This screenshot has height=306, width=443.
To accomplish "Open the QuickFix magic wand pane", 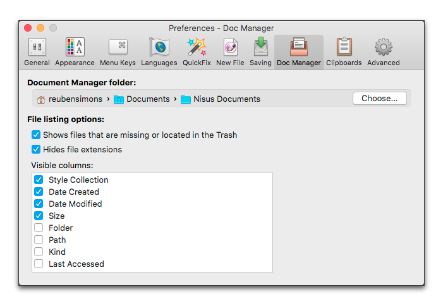I will 196,52.
